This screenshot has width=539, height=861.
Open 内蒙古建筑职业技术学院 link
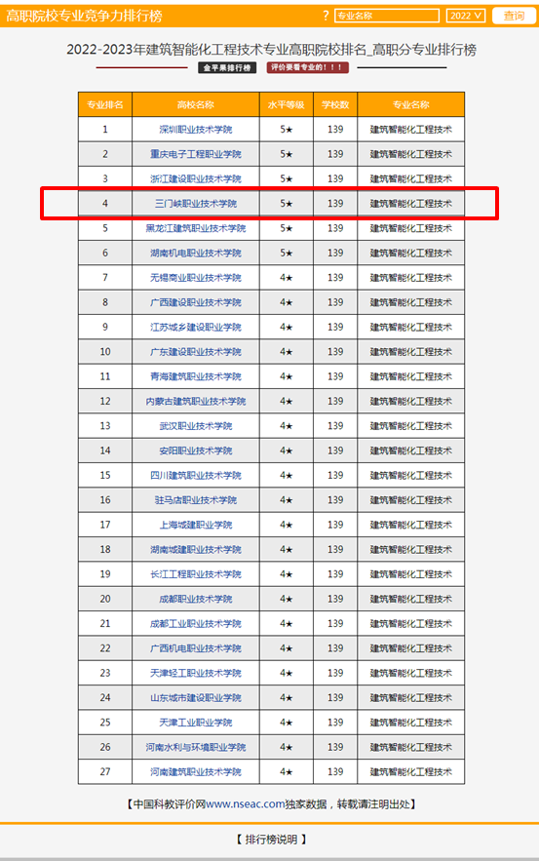195,402
